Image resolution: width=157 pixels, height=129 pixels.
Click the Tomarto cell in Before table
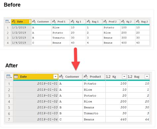[61, 38]
